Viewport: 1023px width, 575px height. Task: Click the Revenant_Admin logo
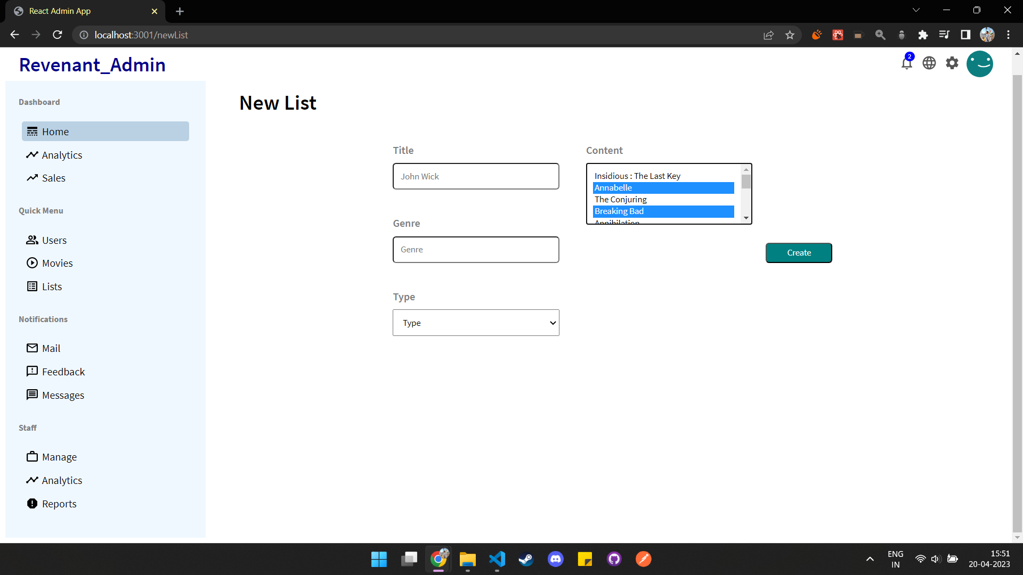pyautogui.click(x=92, y=65)
